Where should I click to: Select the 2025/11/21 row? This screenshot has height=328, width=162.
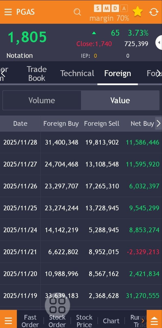[x=81, y=252]
